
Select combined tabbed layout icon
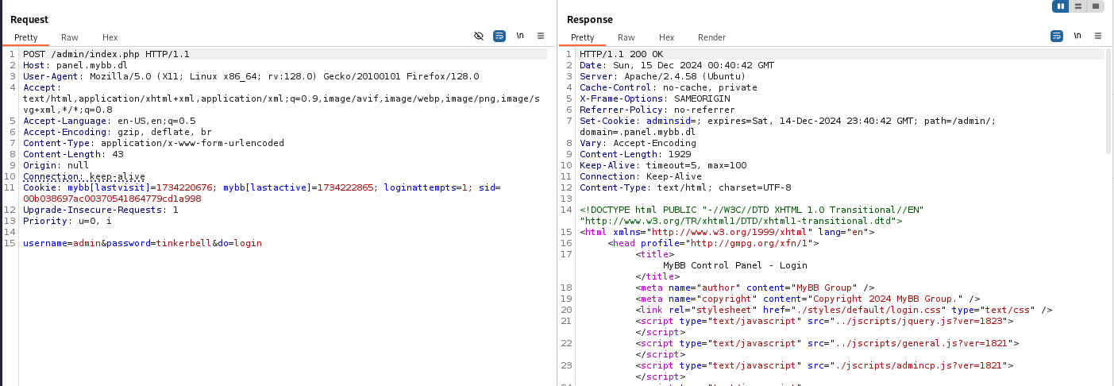1096,6
